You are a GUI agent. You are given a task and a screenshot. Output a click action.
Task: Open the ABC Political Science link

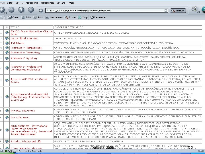[24, 38]
